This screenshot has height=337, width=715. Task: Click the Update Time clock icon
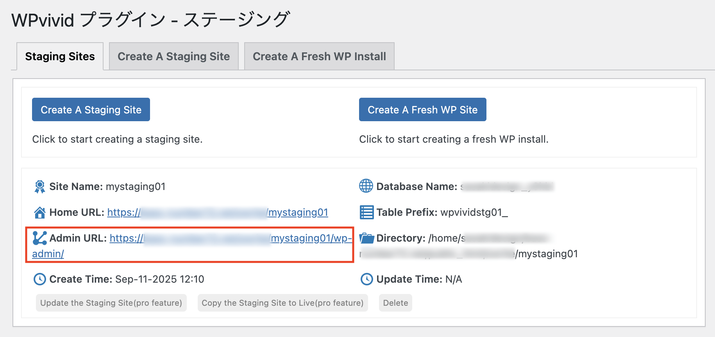click(366, 279)
